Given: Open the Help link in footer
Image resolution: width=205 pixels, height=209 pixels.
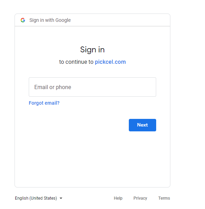Looking at the screenshot, I should (x=118, y=198).
